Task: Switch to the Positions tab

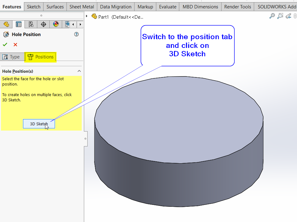Action: coord(40,57)
